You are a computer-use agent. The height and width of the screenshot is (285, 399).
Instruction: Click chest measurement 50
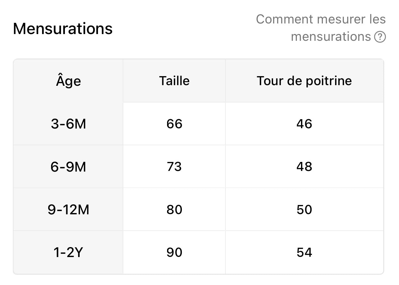(x=304, y=209)
